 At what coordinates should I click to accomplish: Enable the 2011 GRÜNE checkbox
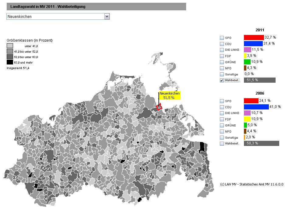pos(222,62)
